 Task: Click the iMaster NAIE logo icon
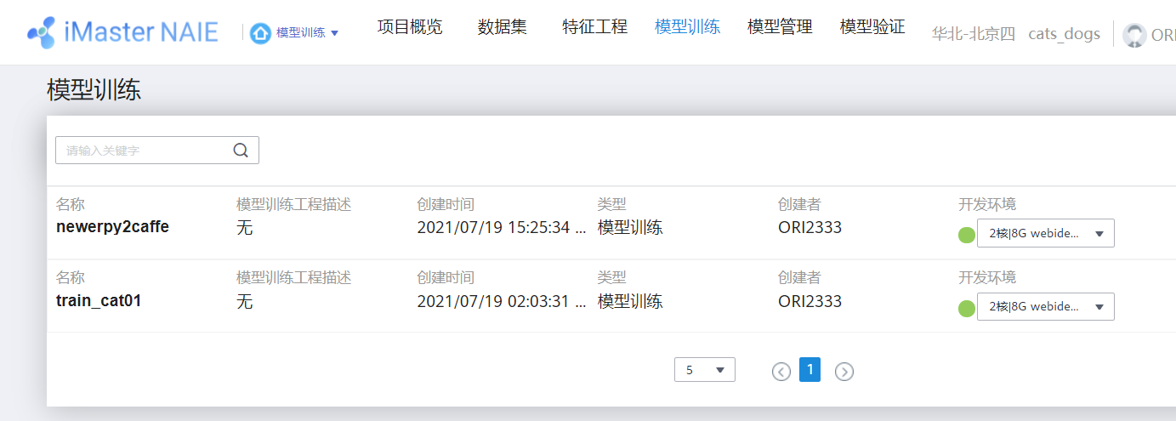click(x=42, y=32)
